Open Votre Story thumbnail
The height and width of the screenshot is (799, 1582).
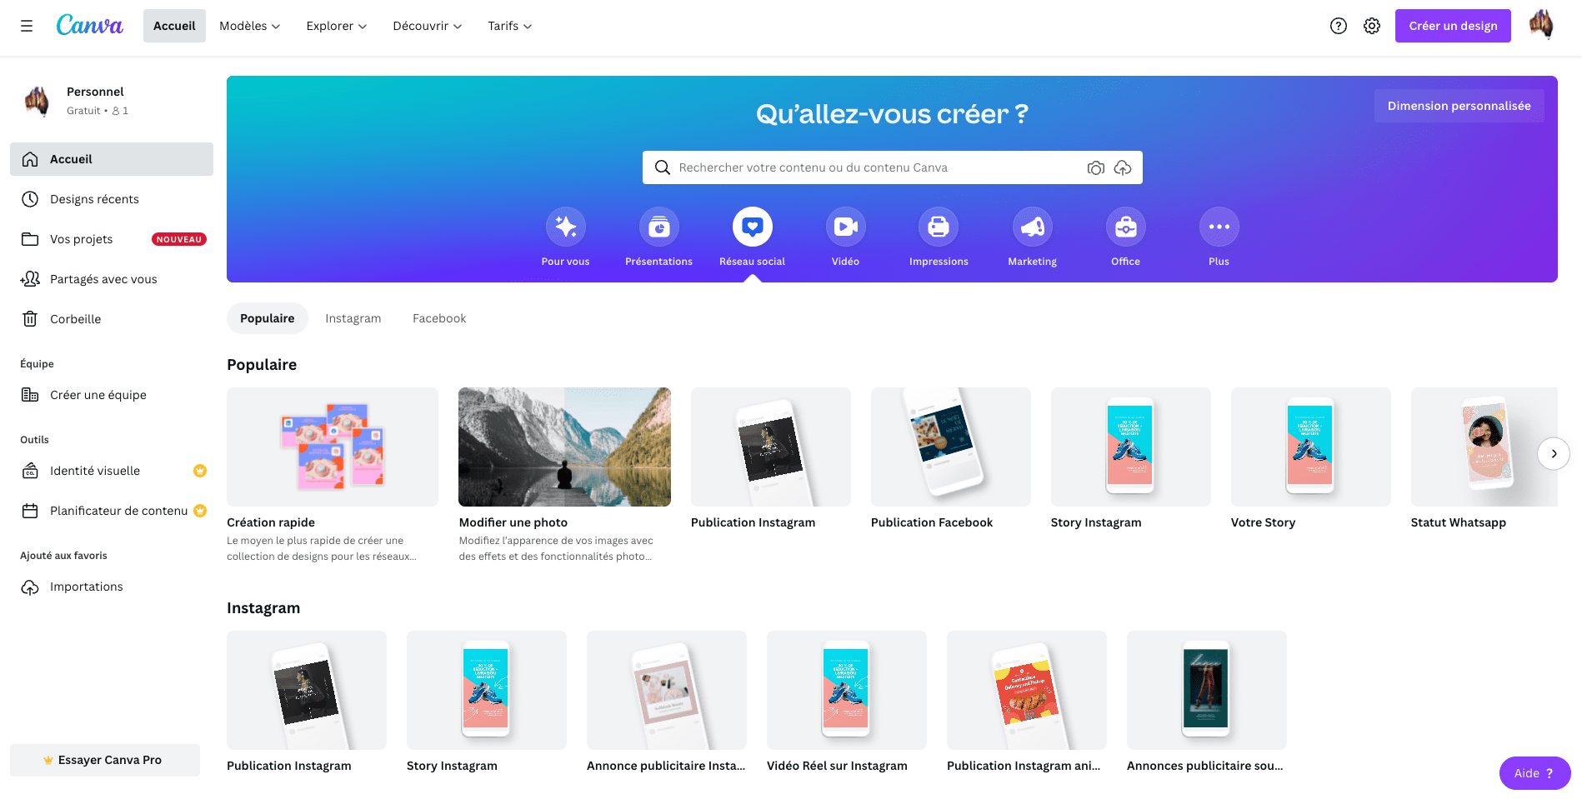(x=1310, y=447)
